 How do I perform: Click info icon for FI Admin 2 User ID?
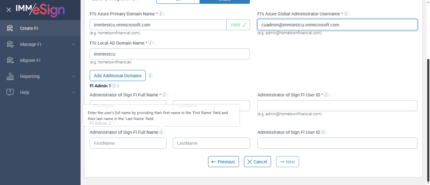click(x=323, y=132)
